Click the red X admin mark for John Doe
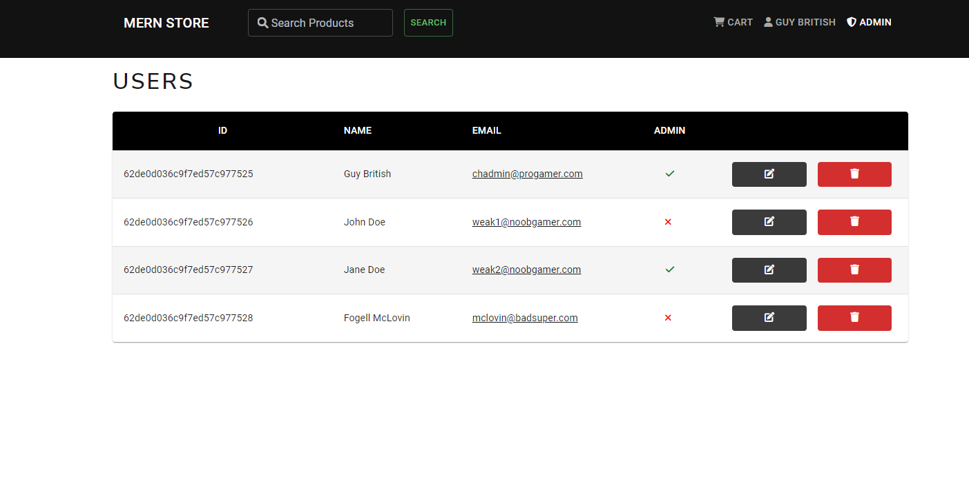969x486 pixels. tap(668, 222)
